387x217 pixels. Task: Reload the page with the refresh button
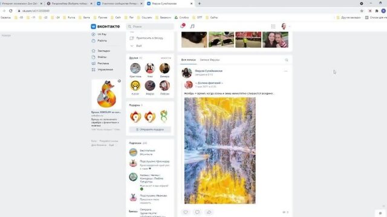click(11, 11)
